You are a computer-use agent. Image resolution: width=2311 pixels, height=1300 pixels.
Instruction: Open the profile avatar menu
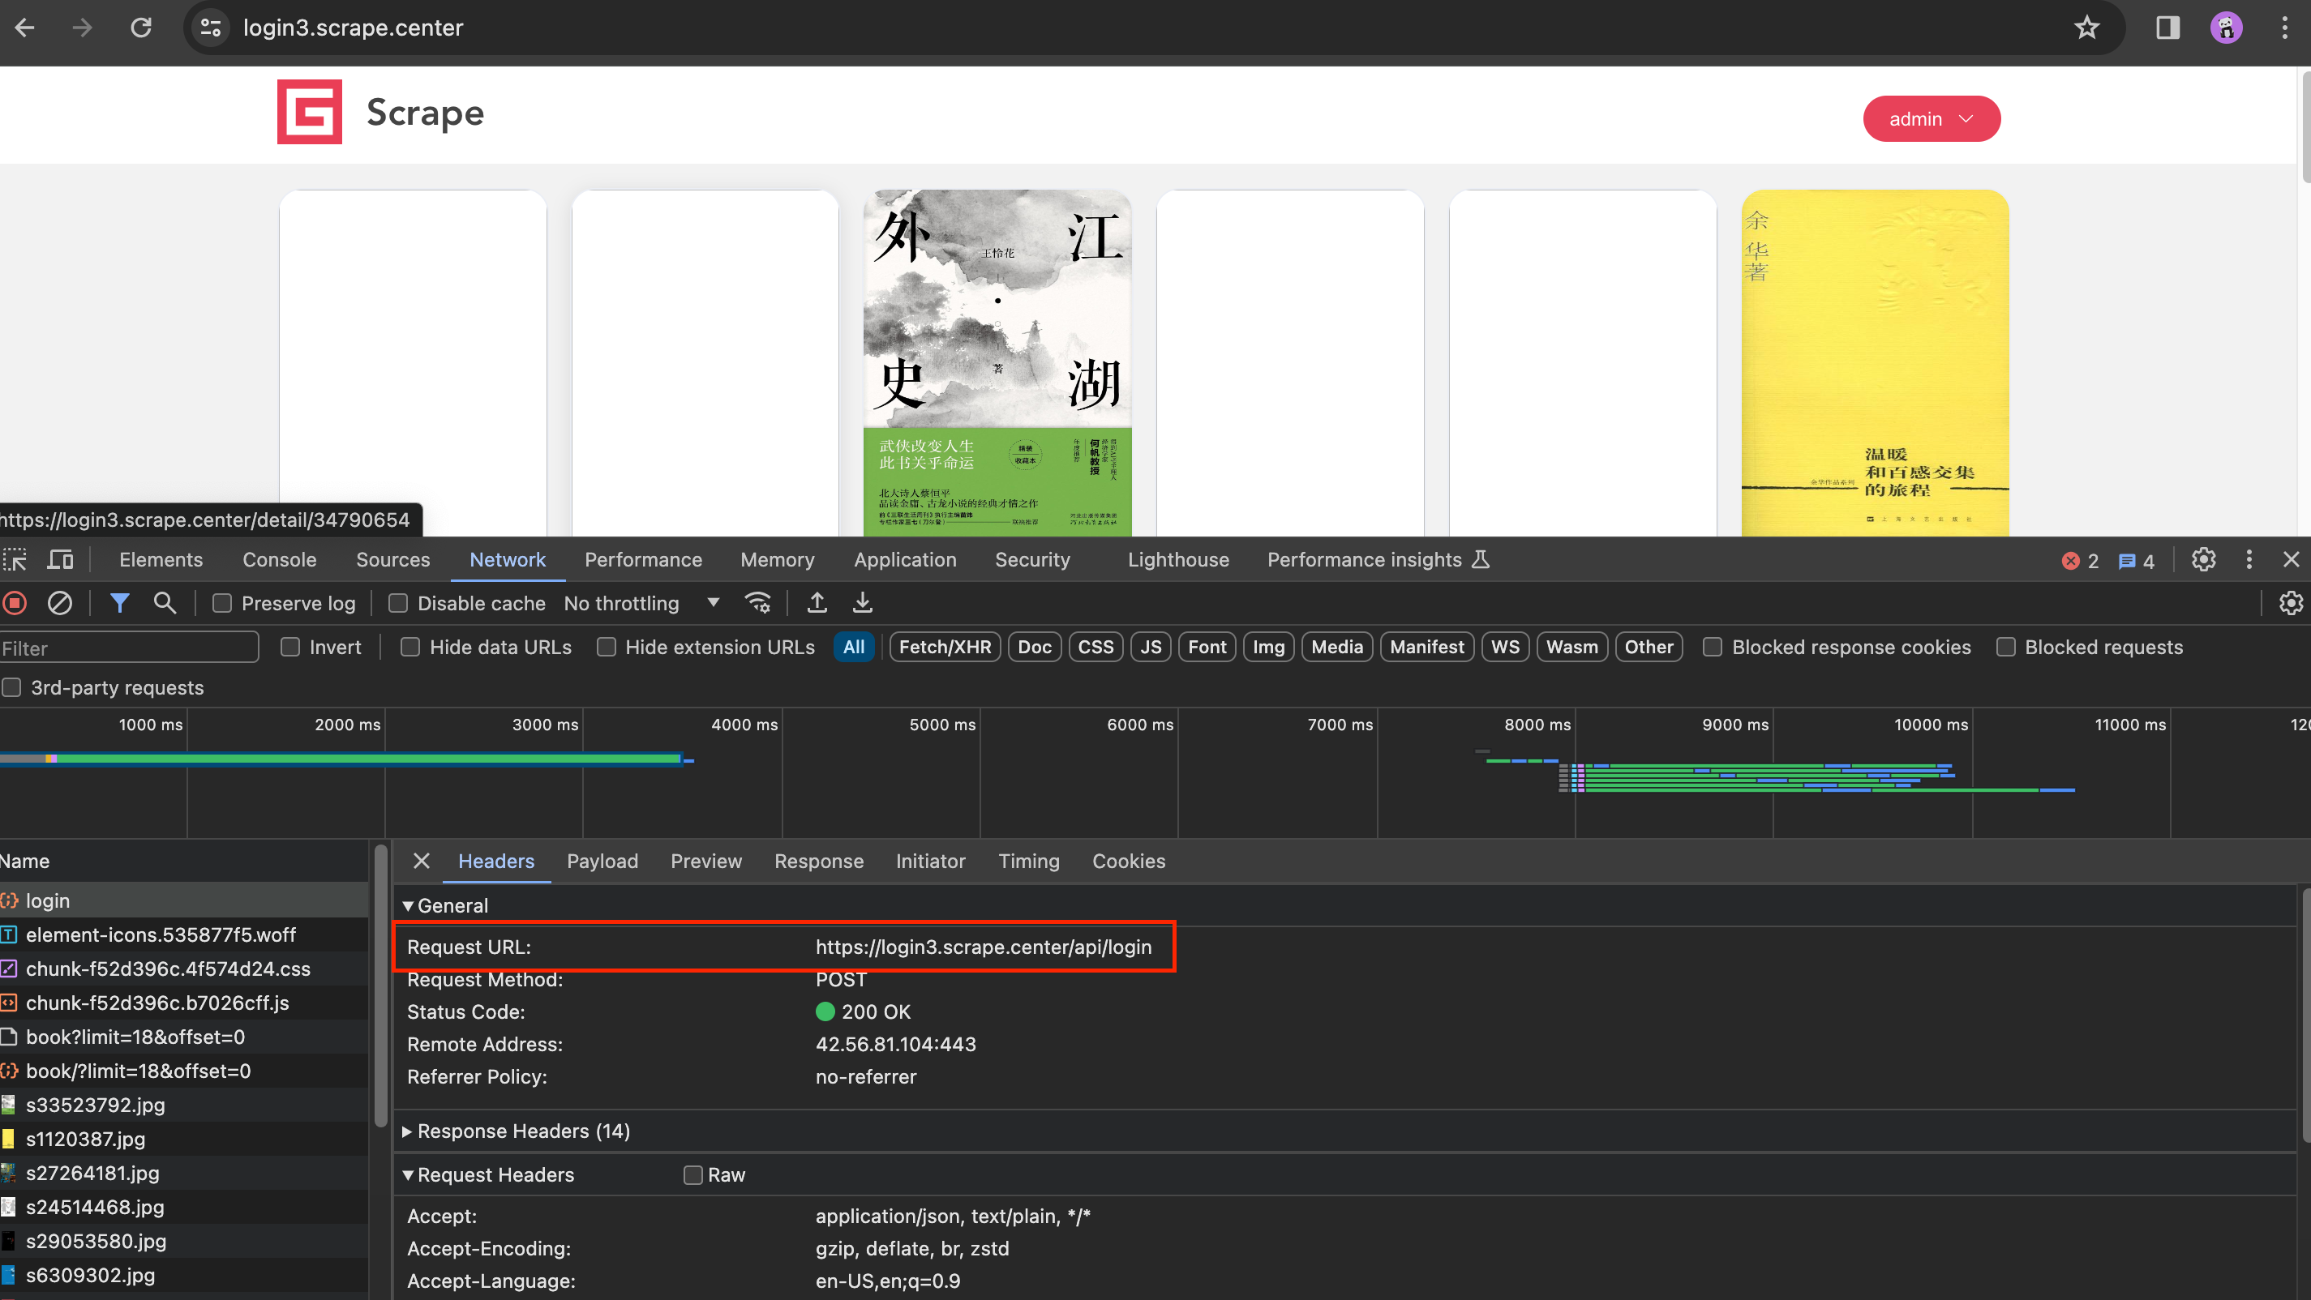point(2226,28)
